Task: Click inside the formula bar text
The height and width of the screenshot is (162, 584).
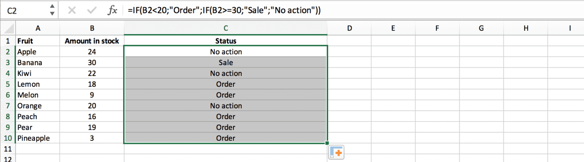Action: (x=224, y=11)
